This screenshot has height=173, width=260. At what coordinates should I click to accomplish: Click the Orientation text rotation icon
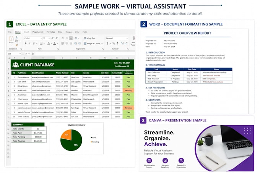(76, 38)
